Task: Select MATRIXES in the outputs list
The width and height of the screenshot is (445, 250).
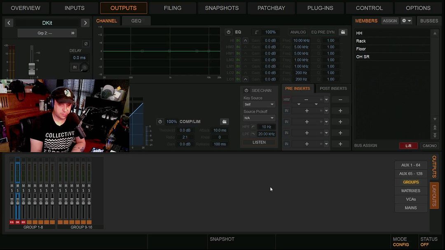Action: point(410,191)
